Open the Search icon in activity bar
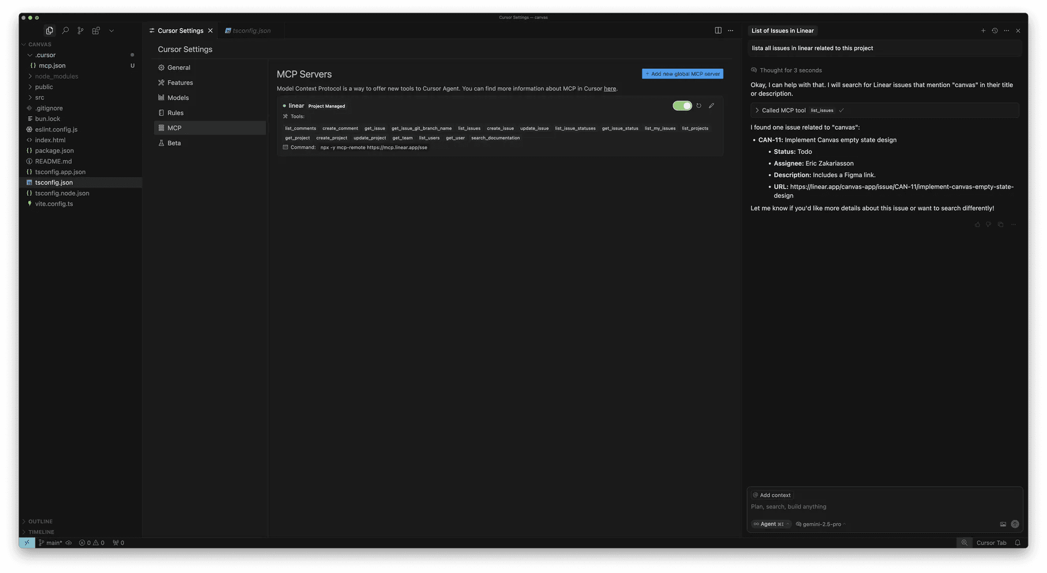Screen dimensions: 1047x573 tap(65, 31)
